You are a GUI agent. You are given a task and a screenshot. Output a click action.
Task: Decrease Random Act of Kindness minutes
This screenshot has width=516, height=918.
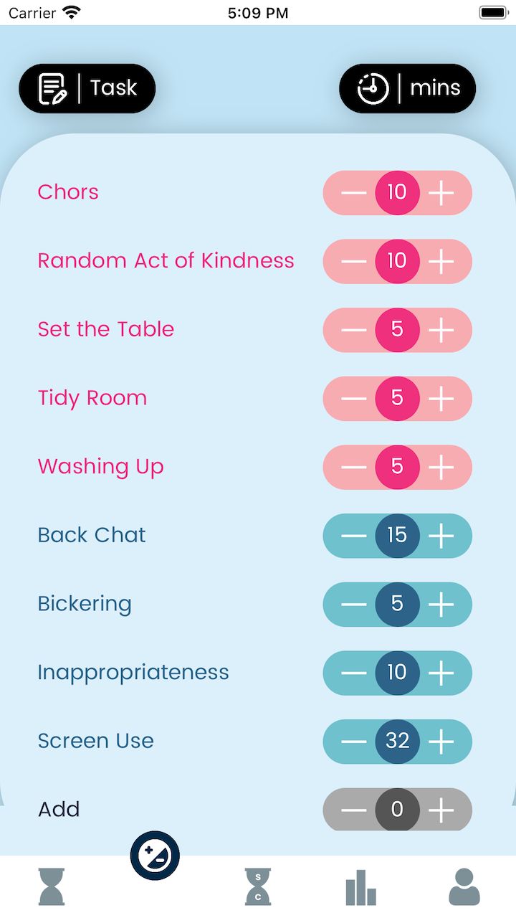(x=353, y=262)
